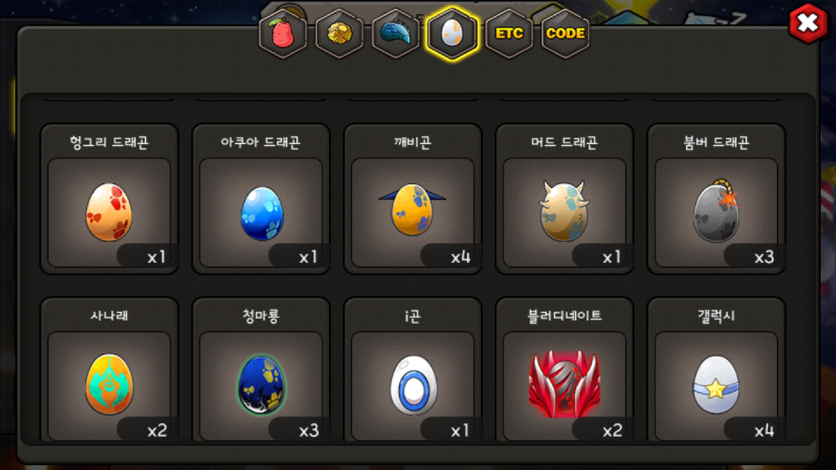
Task: Click the 블러디네이트 card title
Action: tap(564, 316)
